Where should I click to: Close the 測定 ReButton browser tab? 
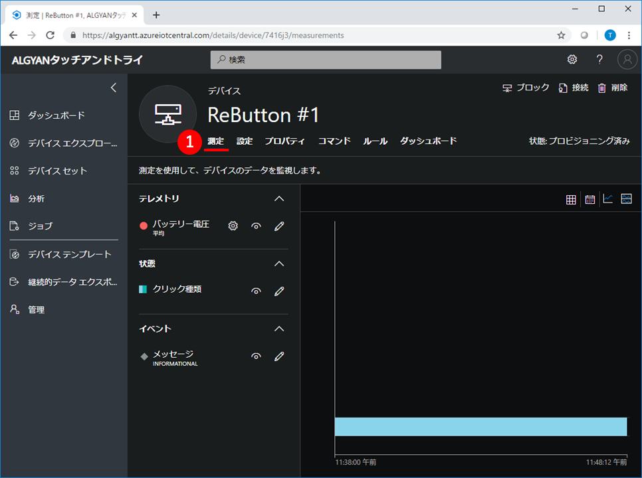134,15
